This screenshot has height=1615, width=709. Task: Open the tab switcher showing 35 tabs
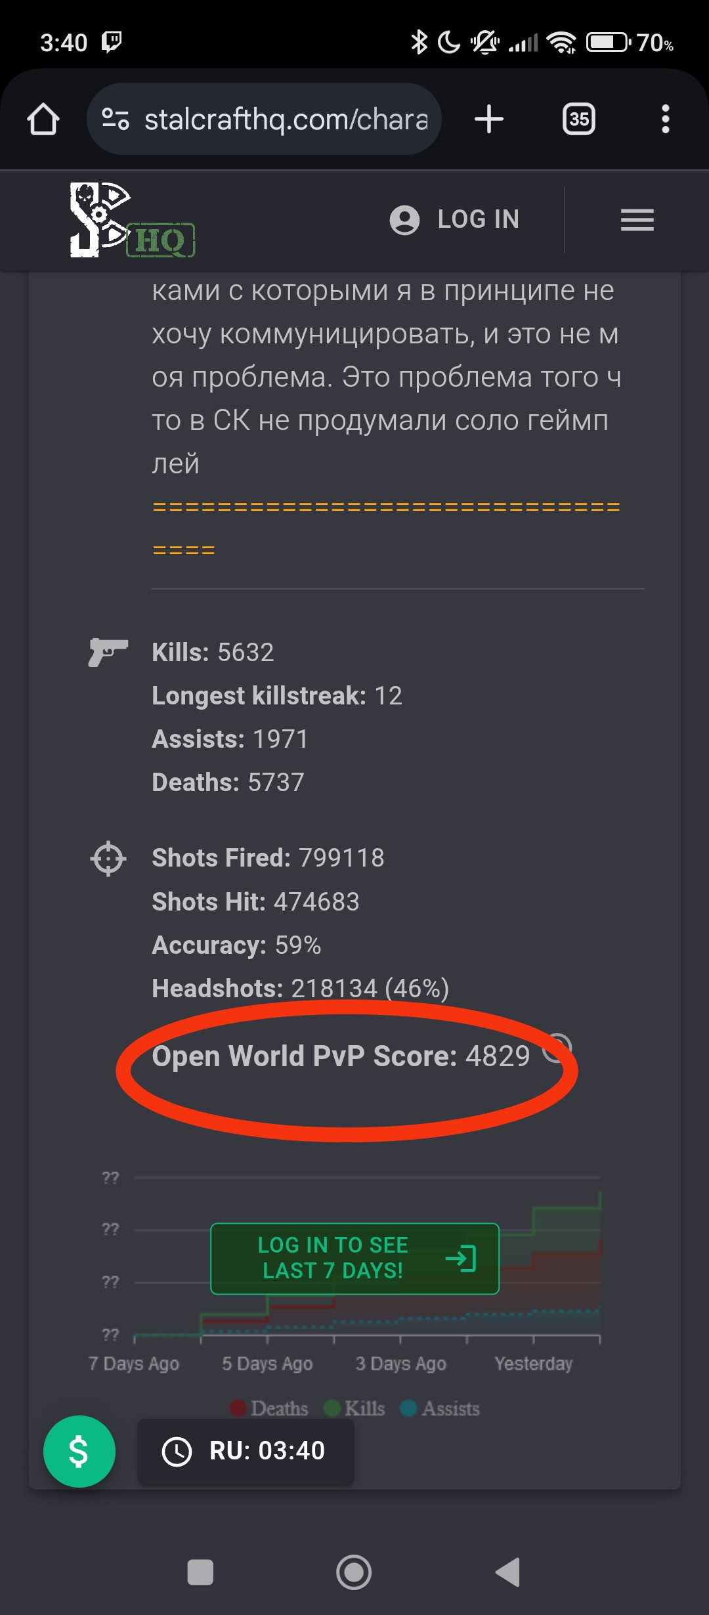coord(578,119)
